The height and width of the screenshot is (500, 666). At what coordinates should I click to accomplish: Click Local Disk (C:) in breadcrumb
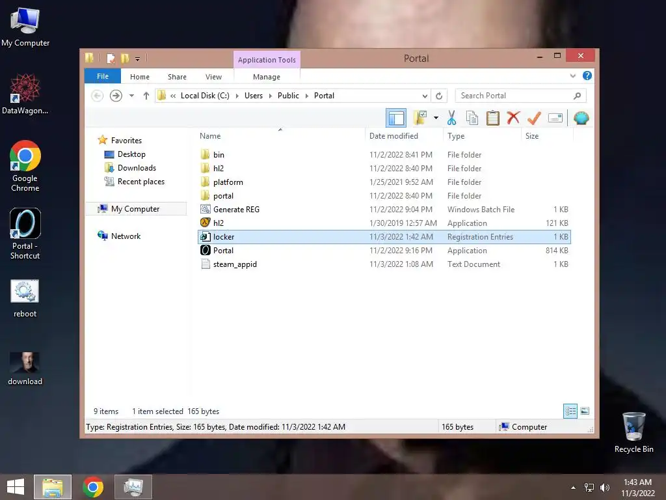coord(205,96)
